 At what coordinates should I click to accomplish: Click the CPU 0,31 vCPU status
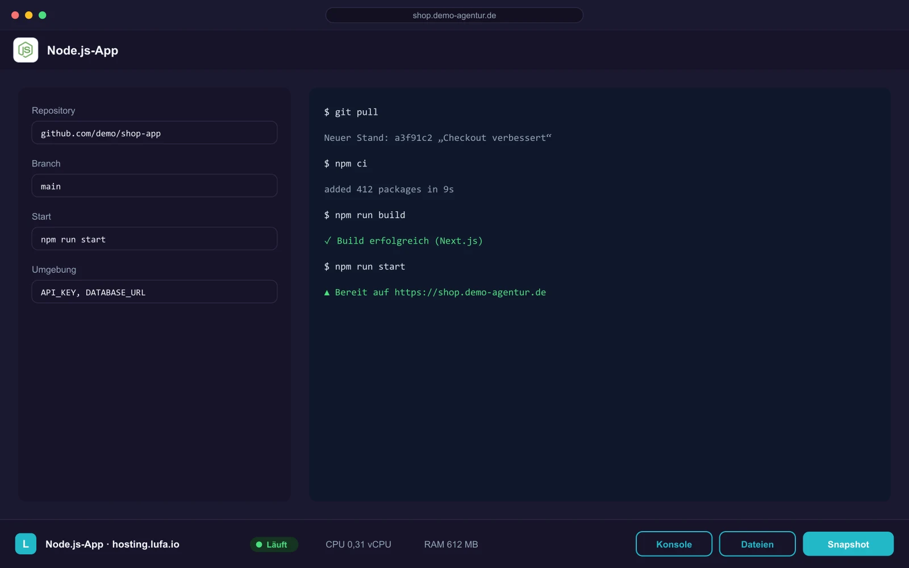pyautogui.click(x=358, y=544)
